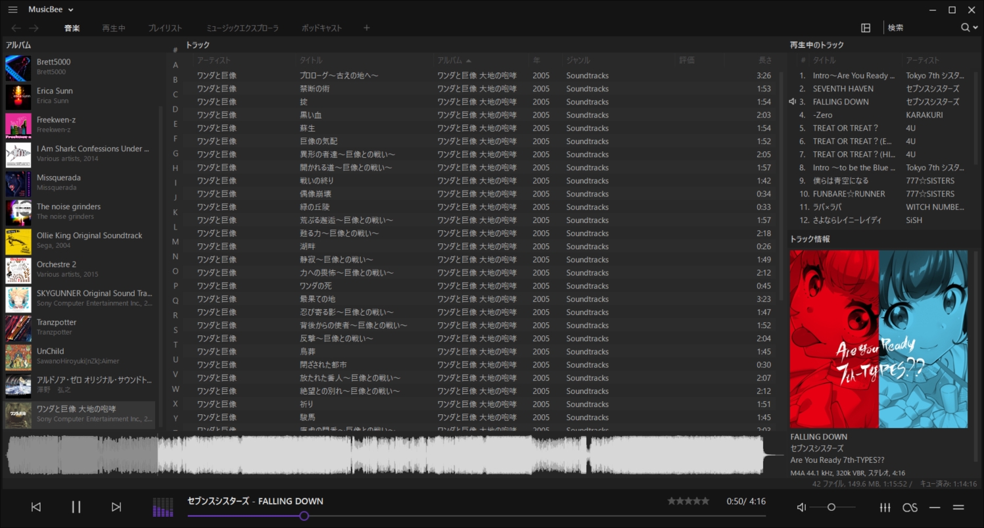Open the ミュージックエクスプローラ tab
The image size is (984, 528).
(x=243, y=28)
